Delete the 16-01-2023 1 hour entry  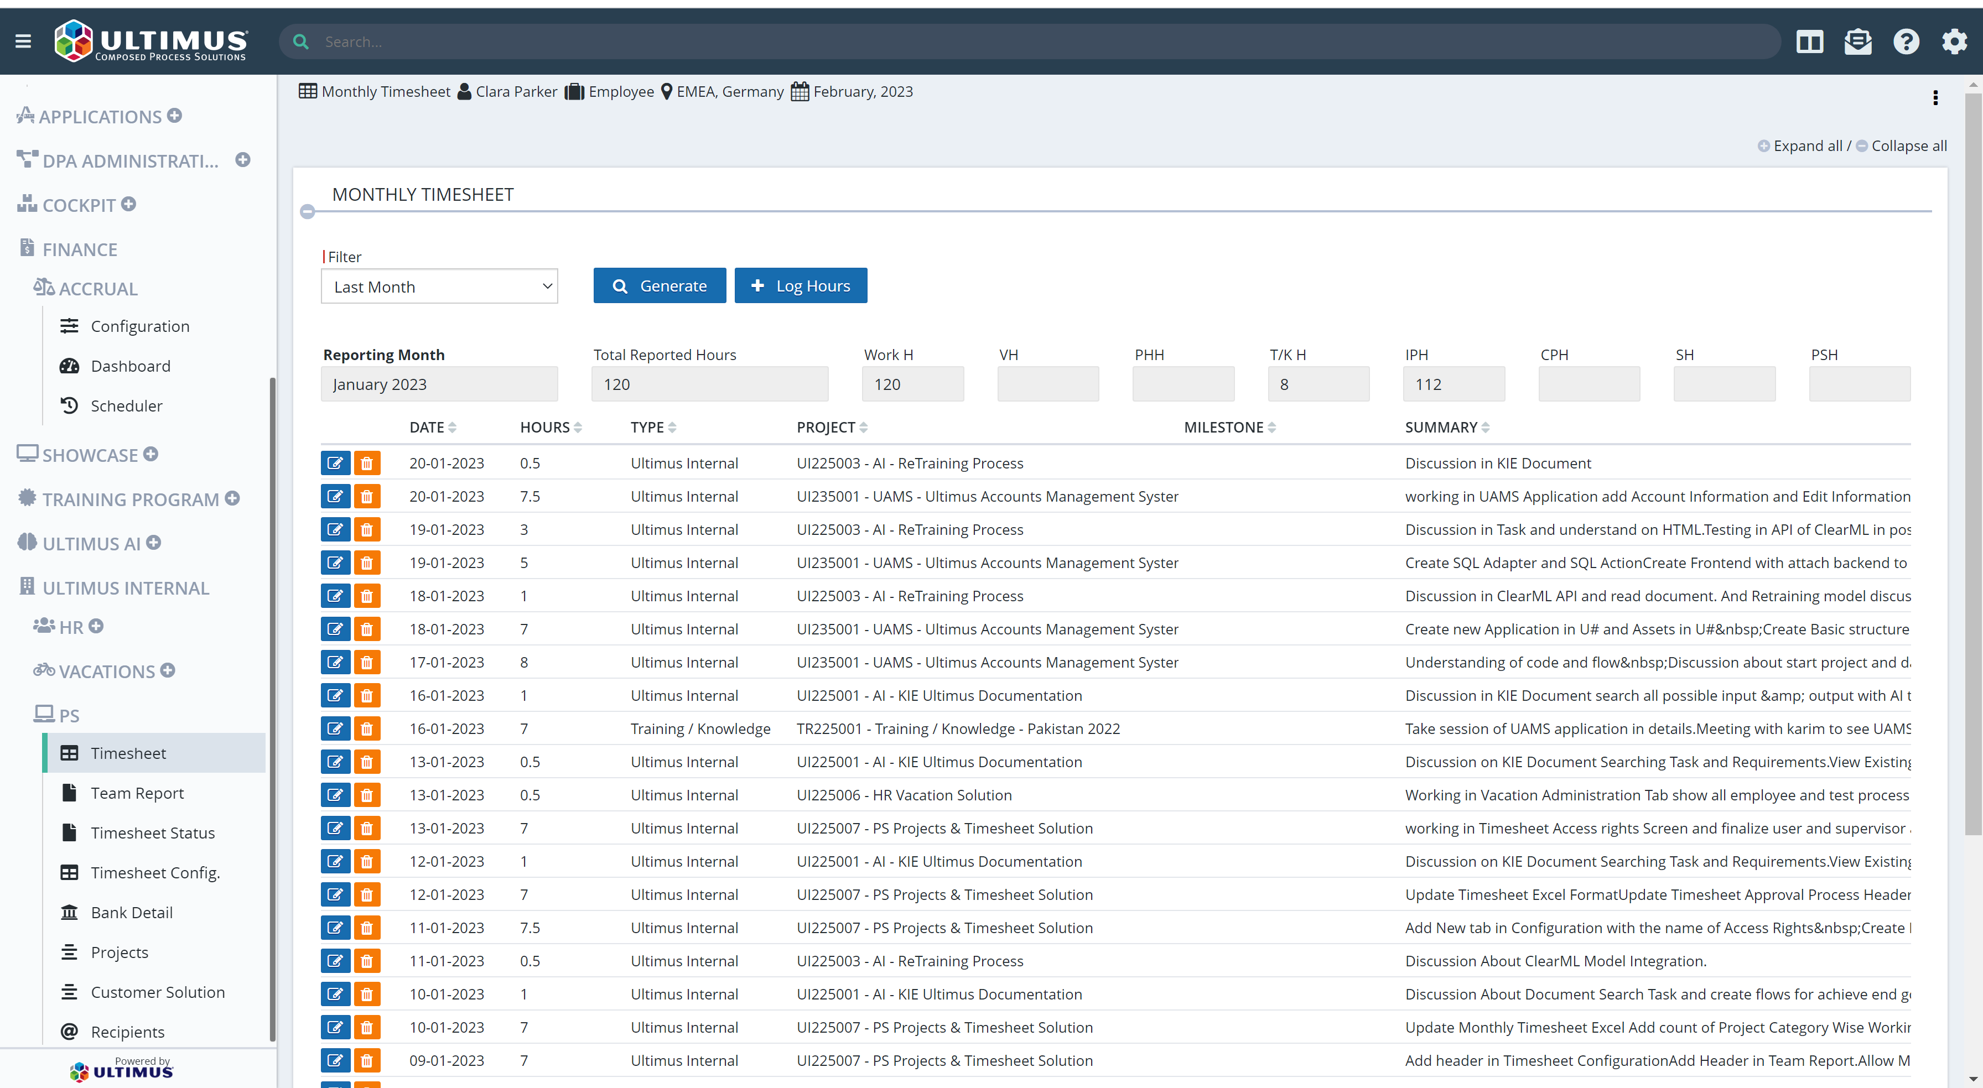point(367,696)
